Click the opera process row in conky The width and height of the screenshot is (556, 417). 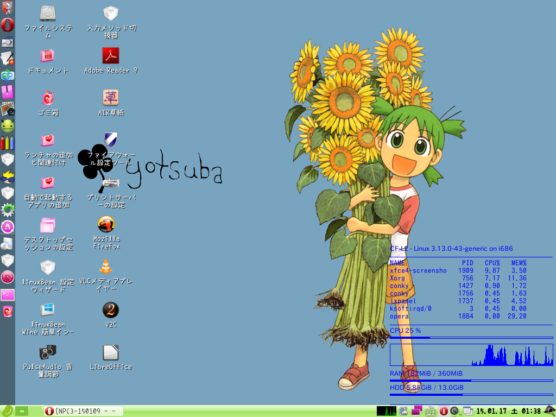[458, 316]
